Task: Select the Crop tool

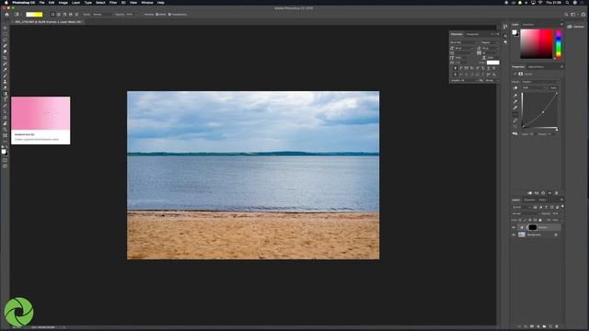Action: point(5,58)
